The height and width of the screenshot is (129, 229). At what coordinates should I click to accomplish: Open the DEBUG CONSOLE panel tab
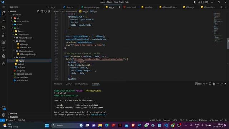[82, 84]
